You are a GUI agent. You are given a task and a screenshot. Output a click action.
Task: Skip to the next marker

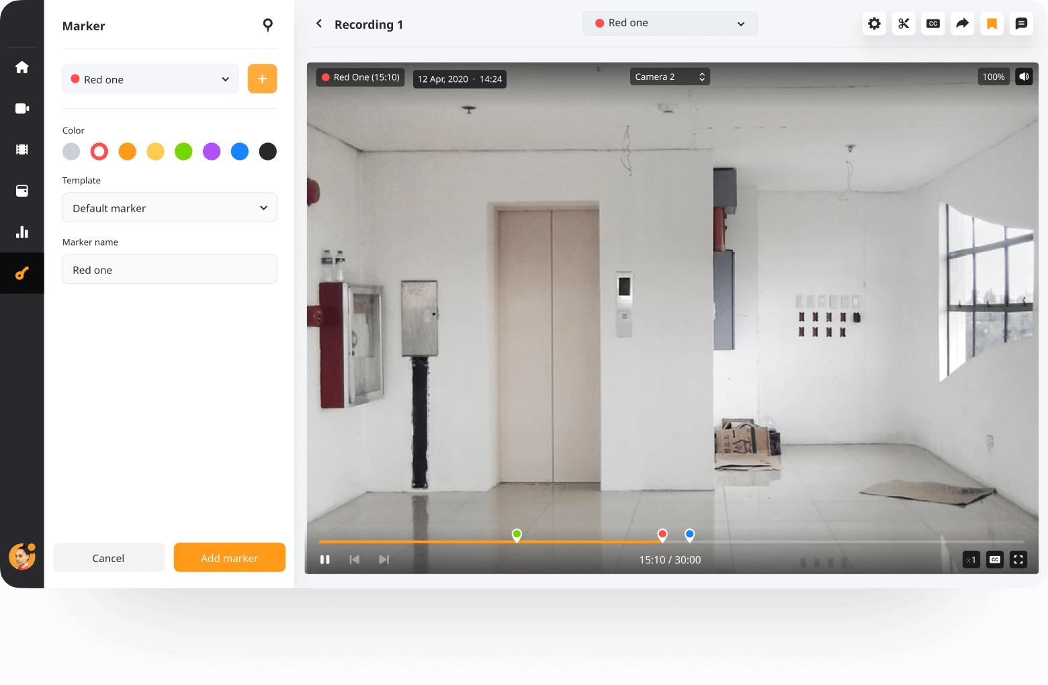point(384,559)
